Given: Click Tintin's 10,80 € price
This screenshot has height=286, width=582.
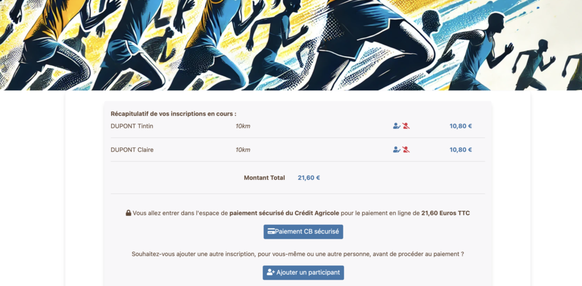Looking at the screenshot, I should coord(460,126).
